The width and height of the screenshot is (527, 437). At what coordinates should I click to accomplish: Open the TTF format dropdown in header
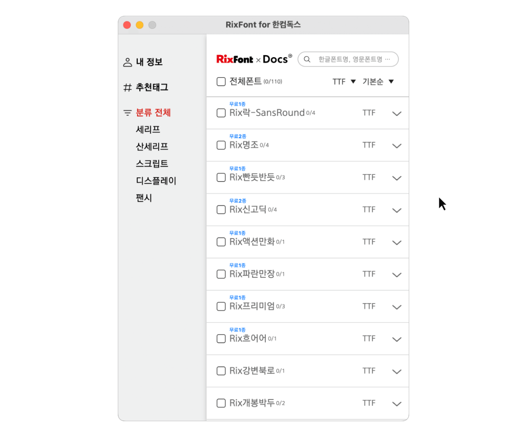coord(344,82)
